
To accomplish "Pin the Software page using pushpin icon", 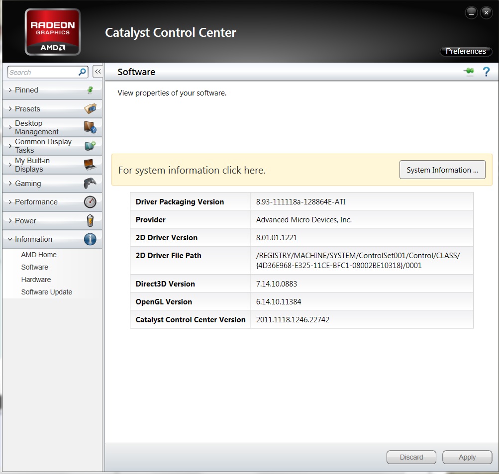I will click(x=469, y=71).
